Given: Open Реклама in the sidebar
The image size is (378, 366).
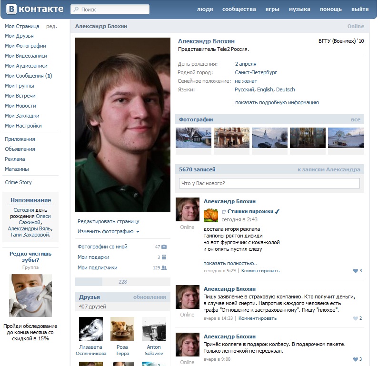Looking at the screenshot, I should (15, 159).
